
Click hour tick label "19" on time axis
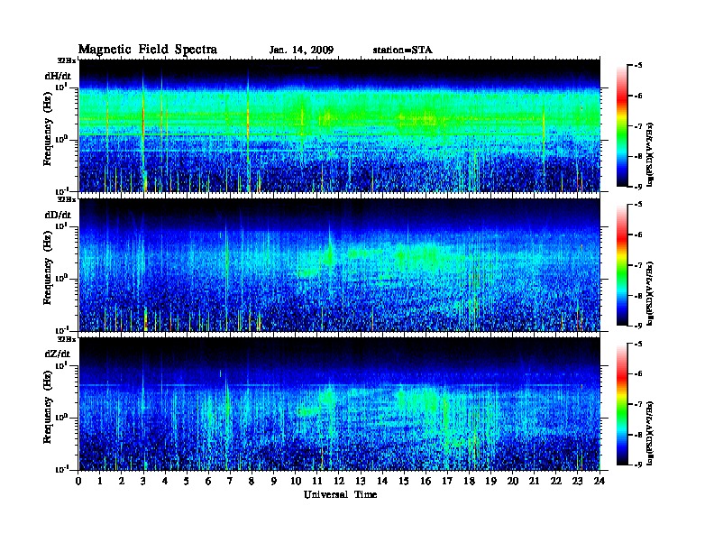coord(490,481)
